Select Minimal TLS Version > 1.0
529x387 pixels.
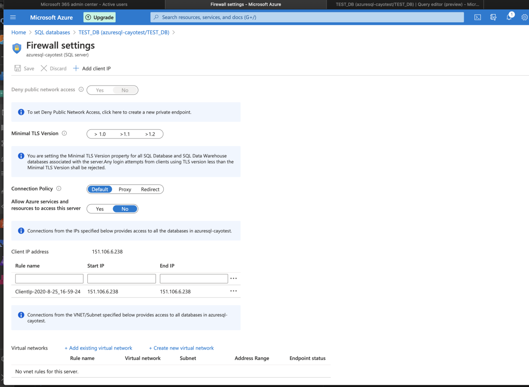pyautogui.click(x=100, y=134)
